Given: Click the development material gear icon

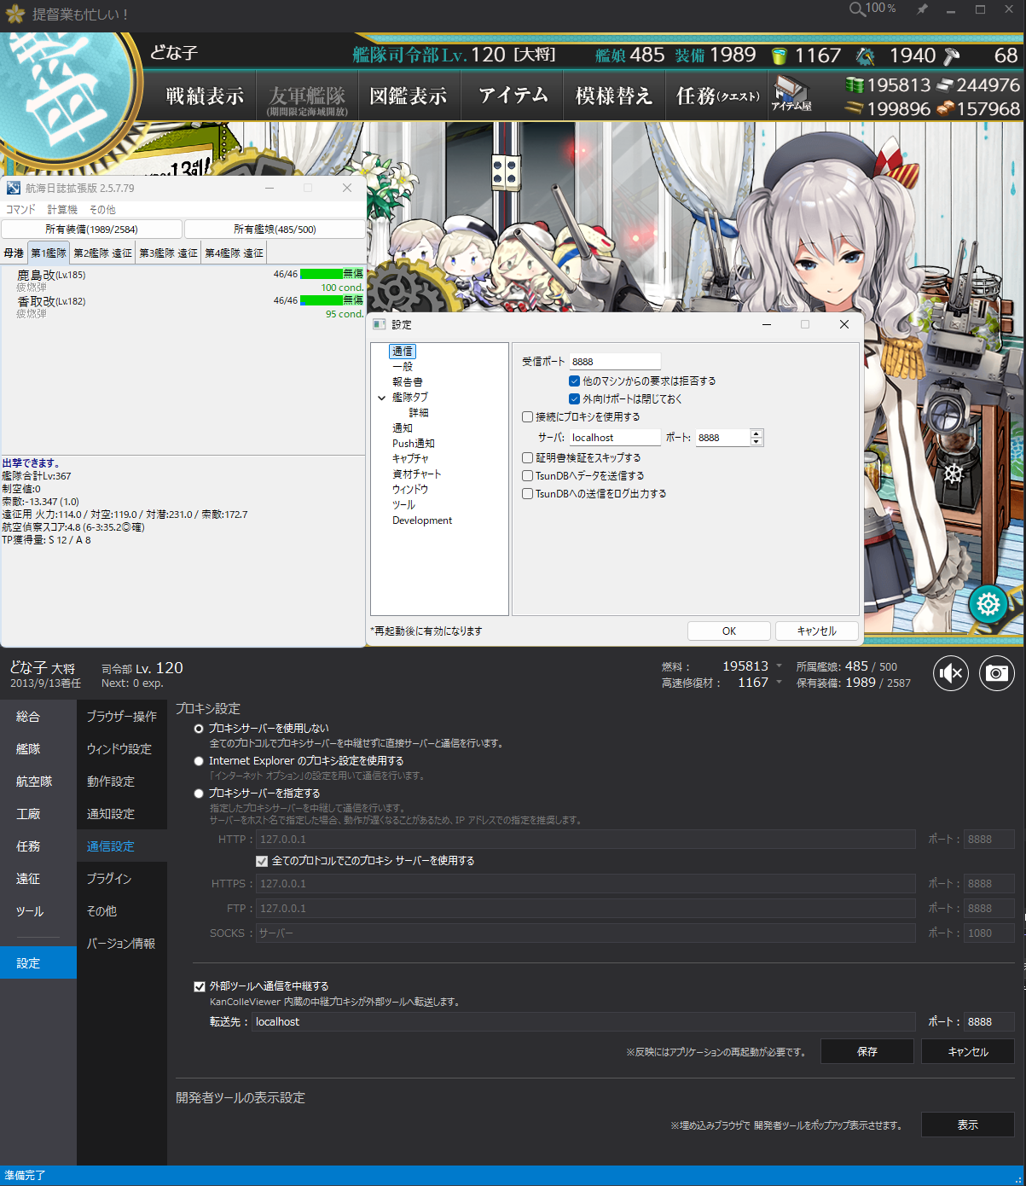Looking at the screenshot, I should pos(866,56).
